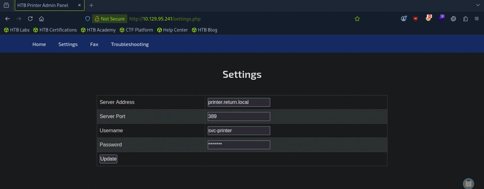Focus the Password input field
The width and height of the screenshot is (484, 189).
pos(239,145)
